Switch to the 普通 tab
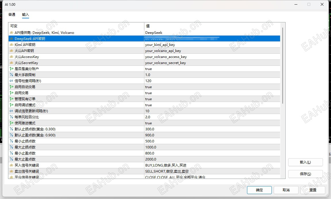 pyautogui.click(x=12, y=15)
